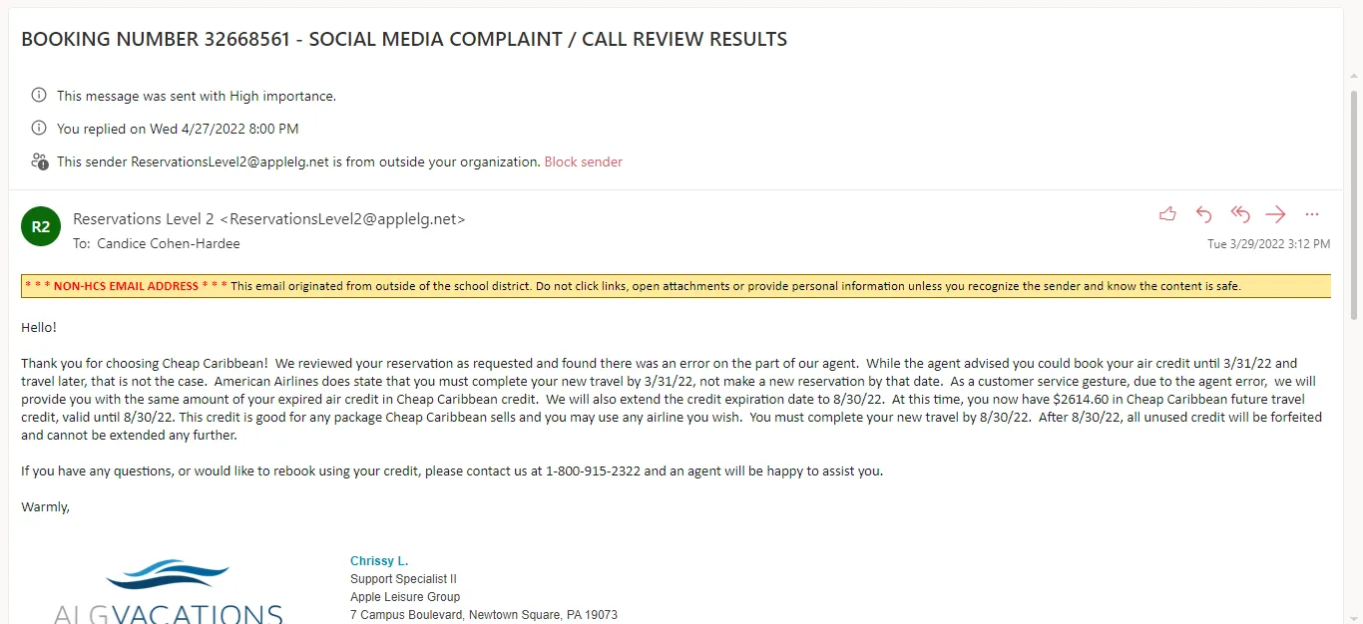Click the info icon beside High importance notice

[39, 96]
